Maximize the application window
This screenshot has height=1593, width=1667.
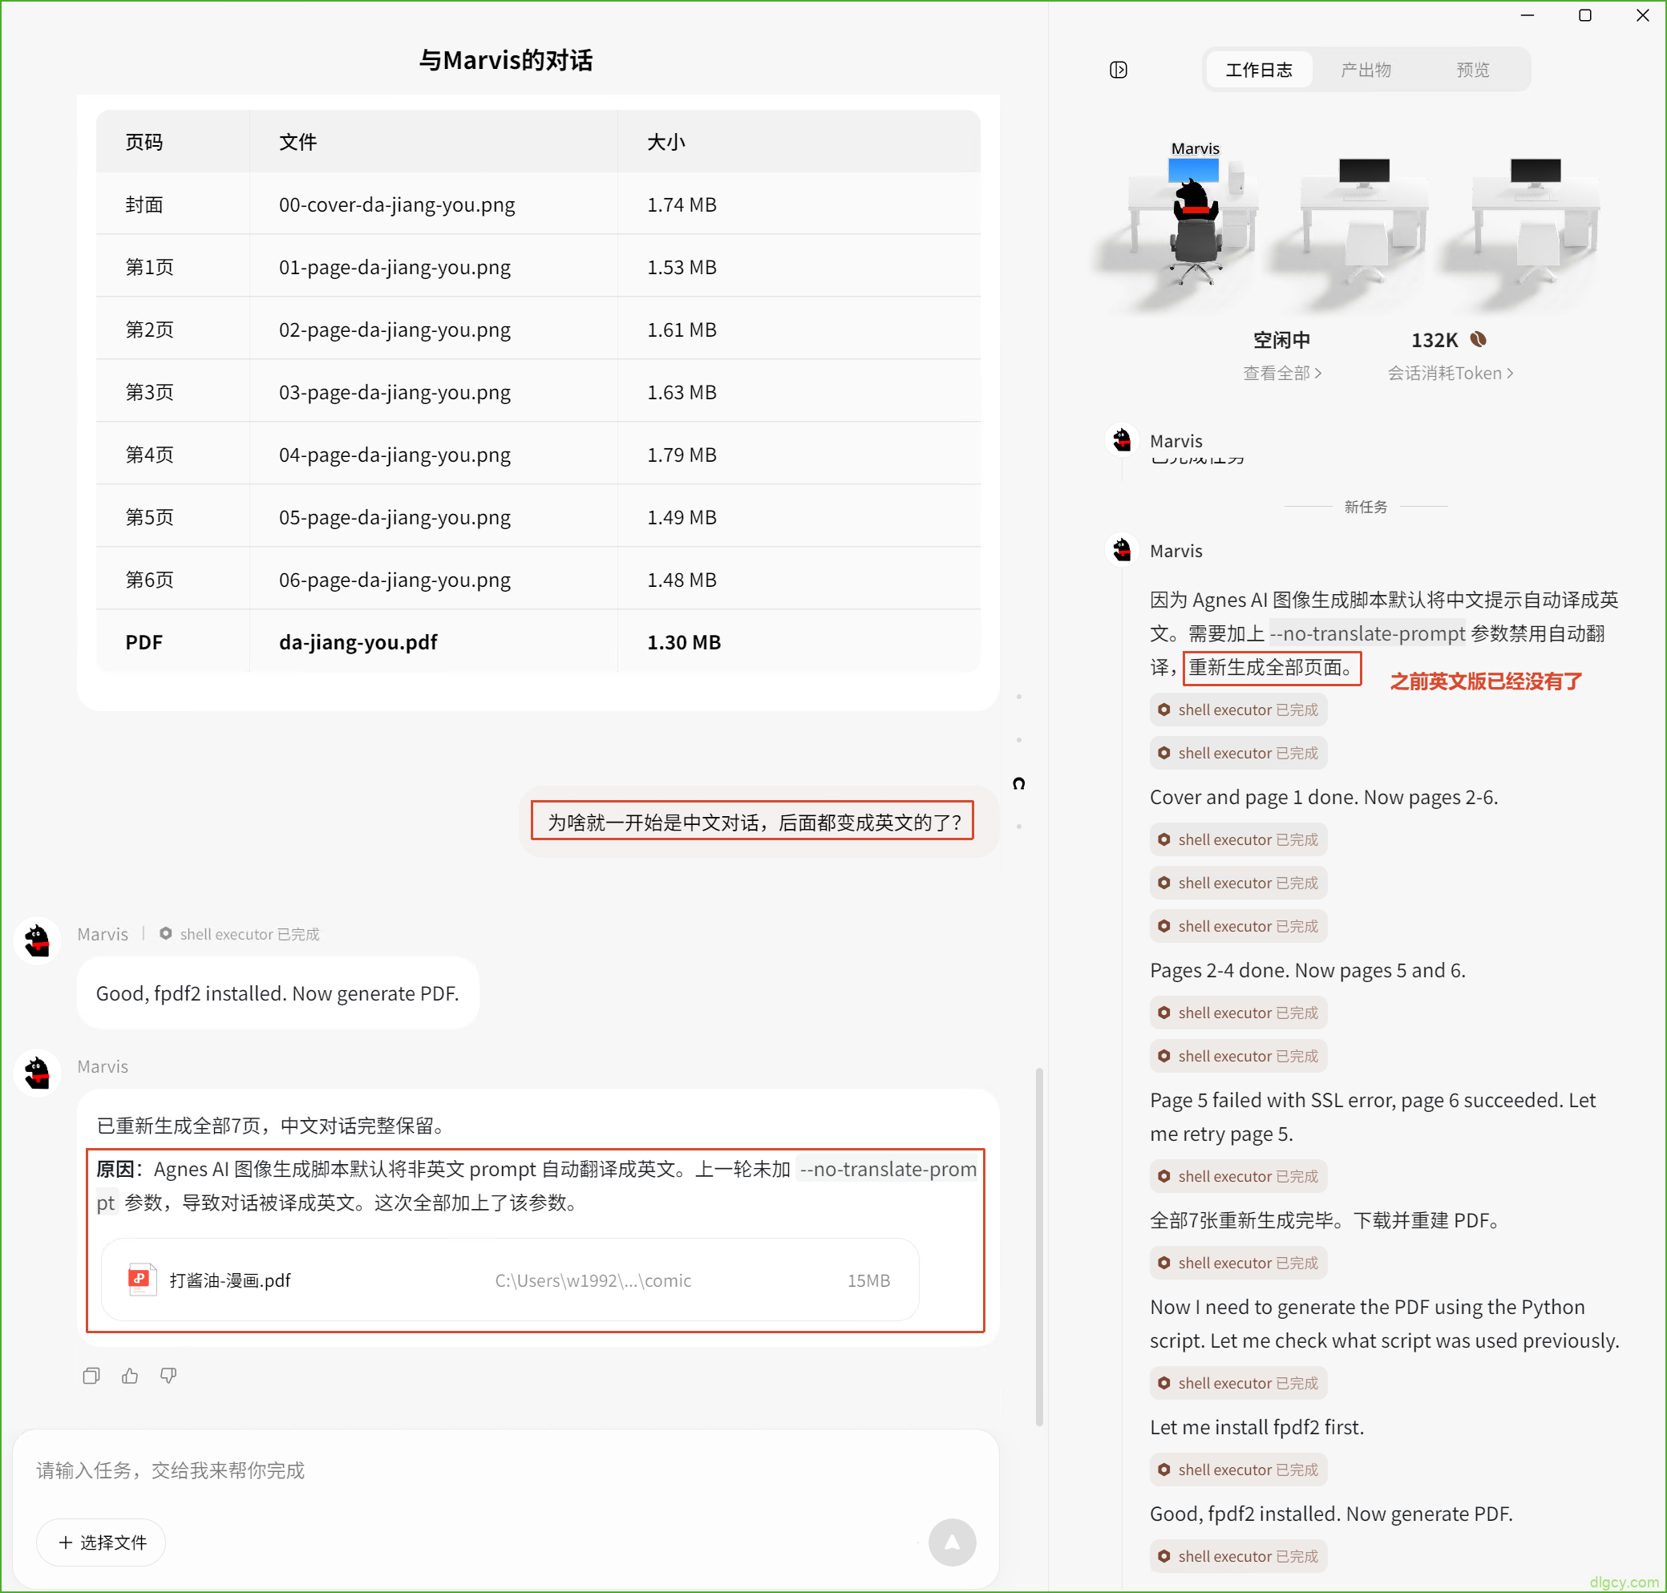(x=1584, y=15)
